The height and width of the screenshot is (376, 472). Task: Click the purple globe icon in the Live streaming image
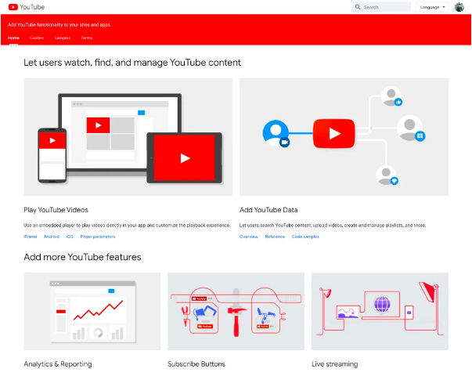[383, 305]
